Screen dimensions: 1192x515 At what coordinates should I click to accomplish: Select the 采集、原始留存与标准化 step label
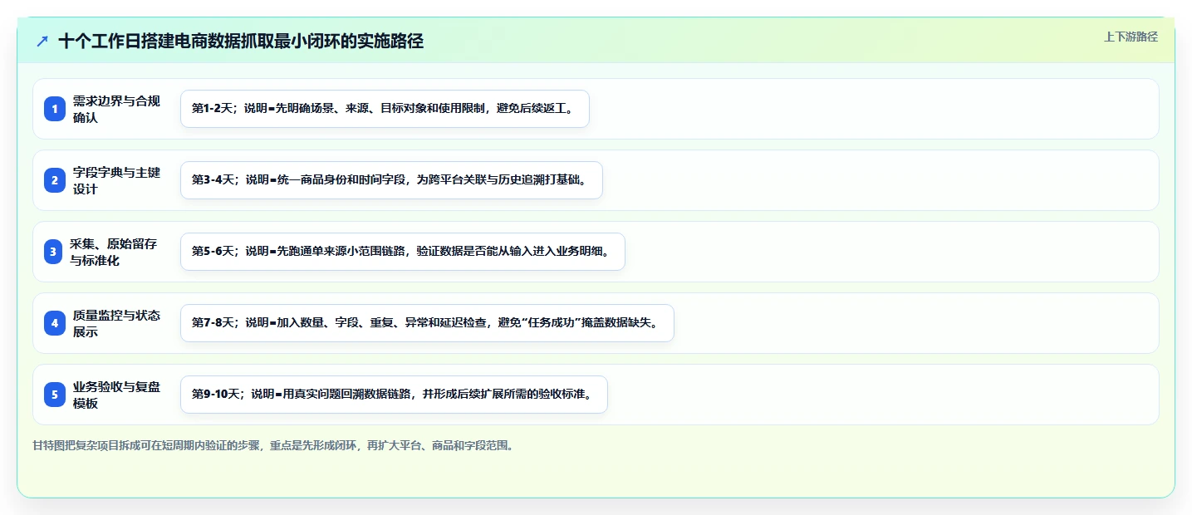coord(114,252)
